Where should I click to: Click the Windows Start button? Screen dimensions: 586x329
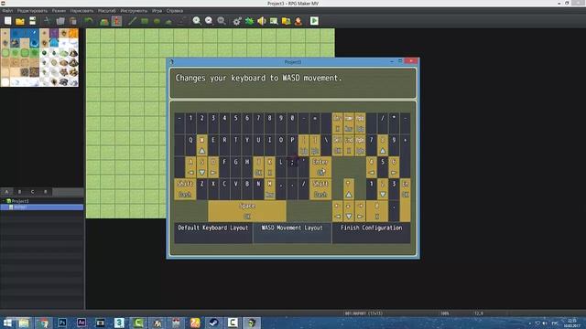pos(7,323)
